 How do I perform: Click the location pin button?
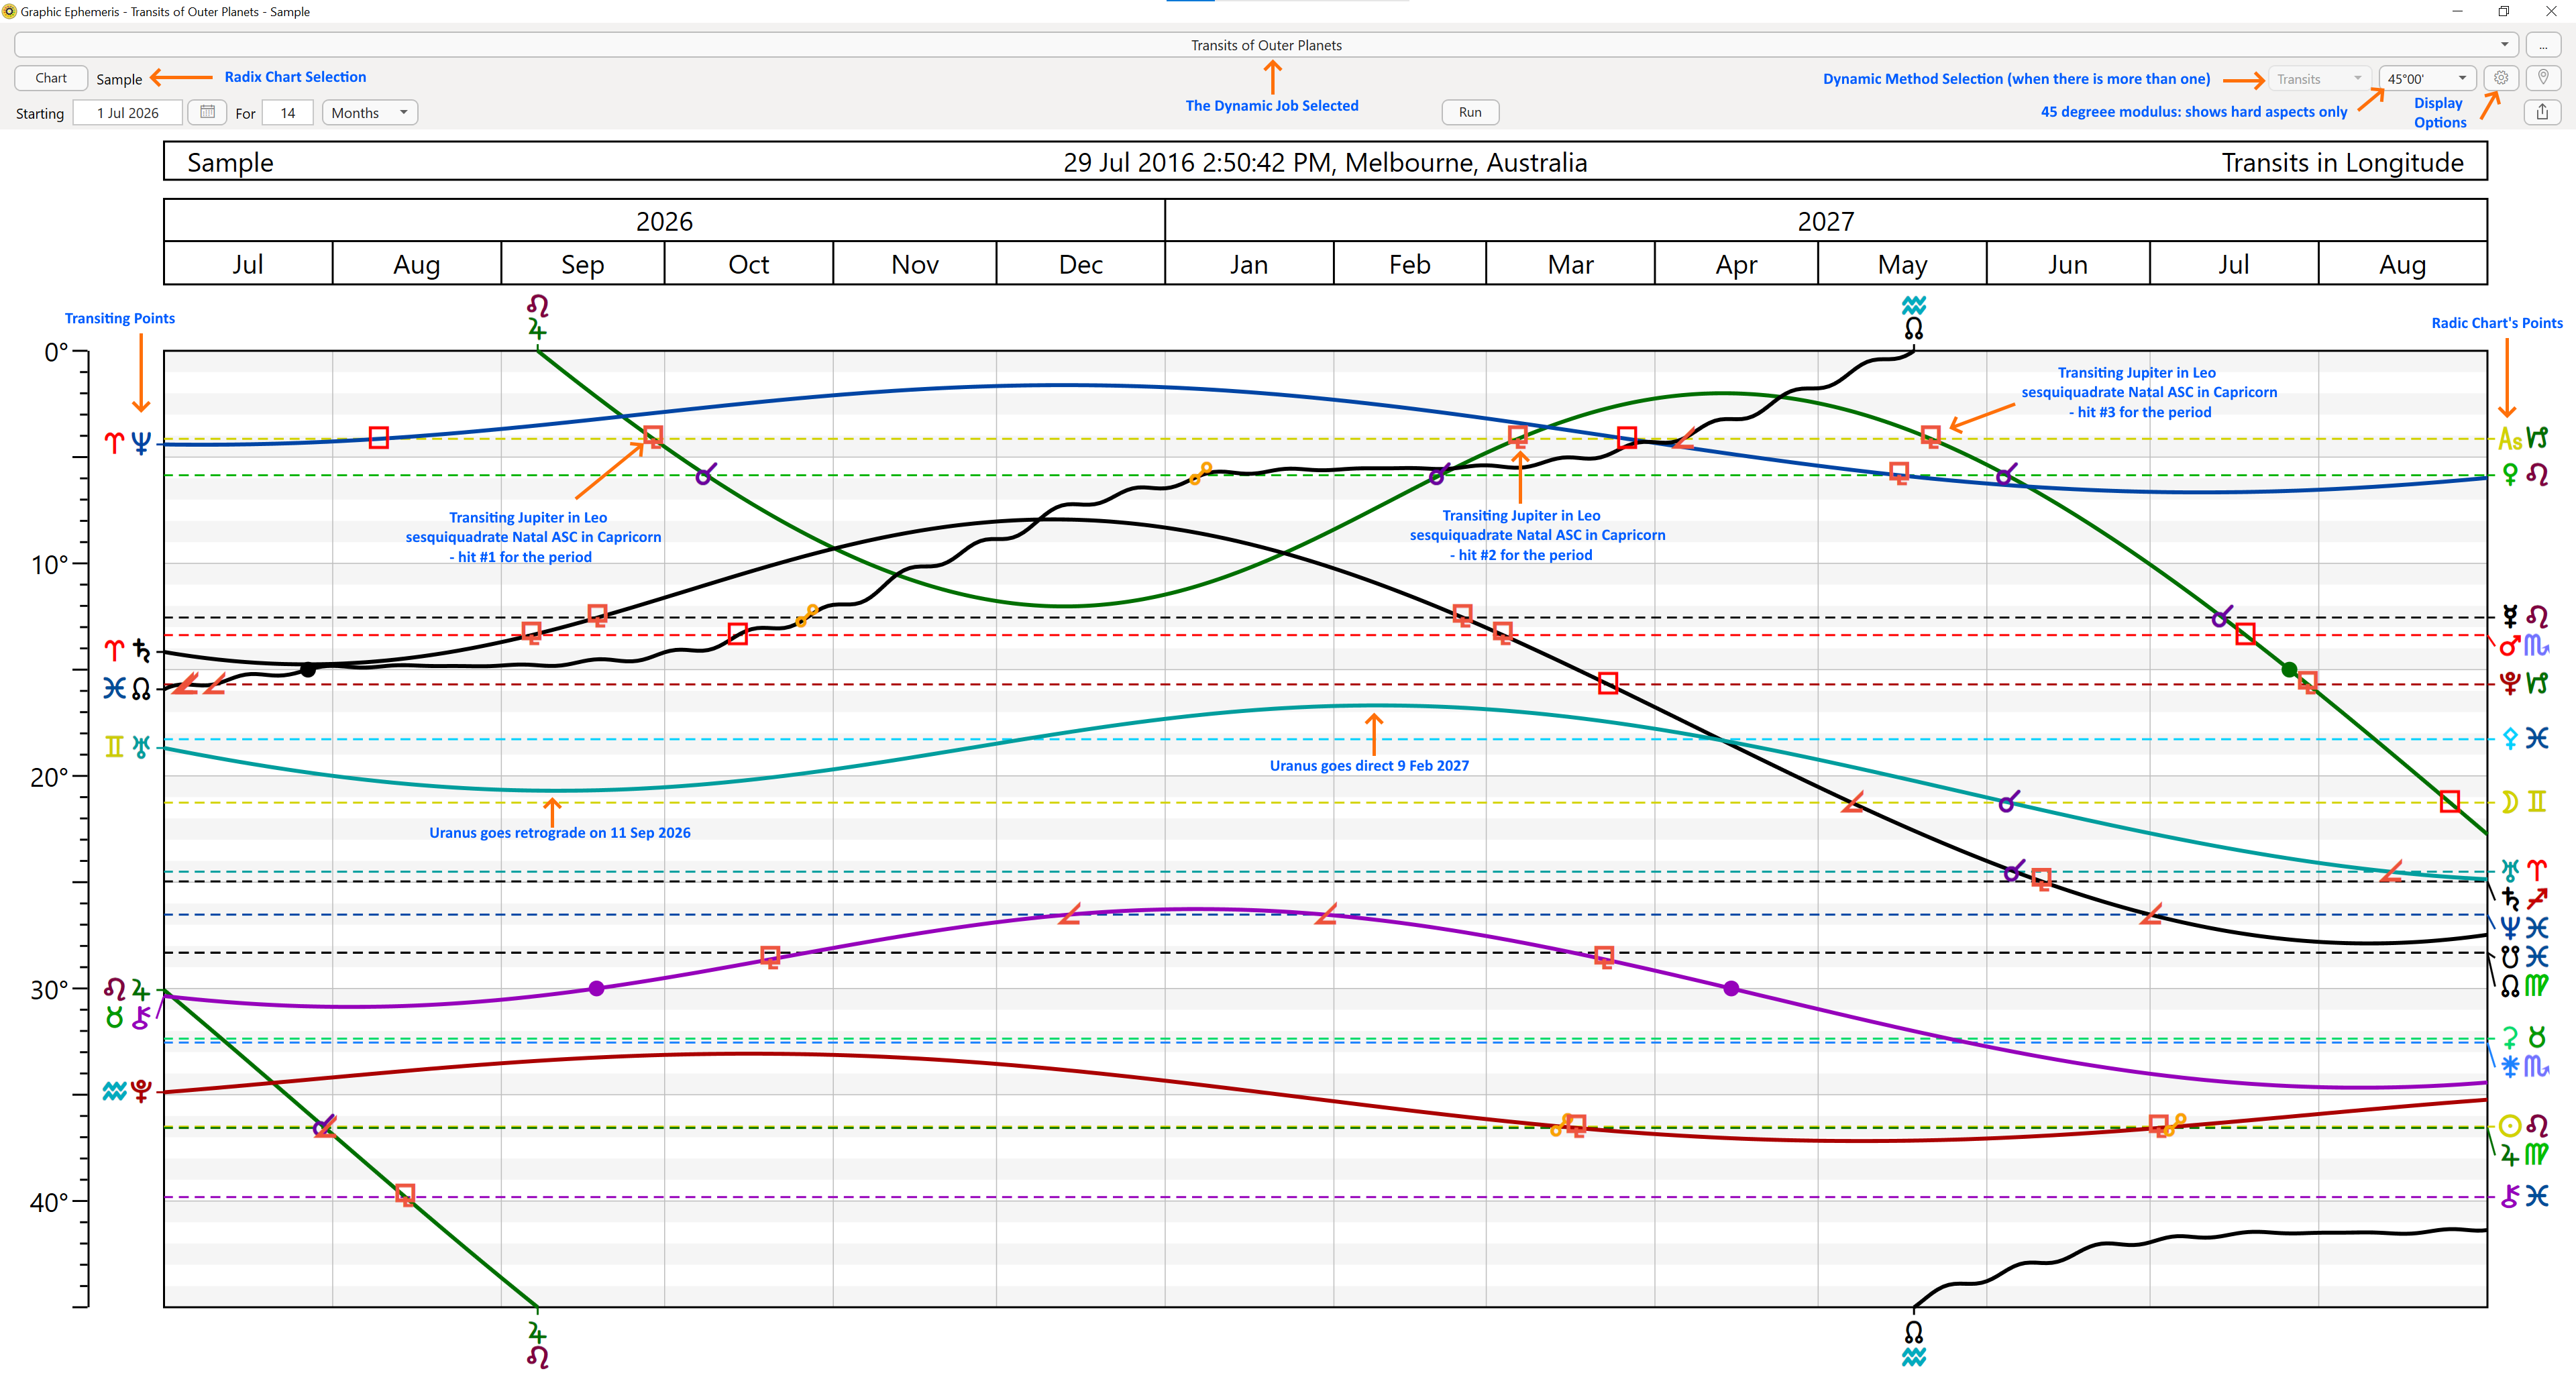point(2542,78)
